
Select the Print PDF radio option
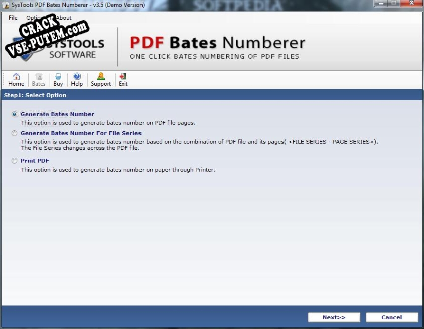pyautogui.click(x=15, y=161)
